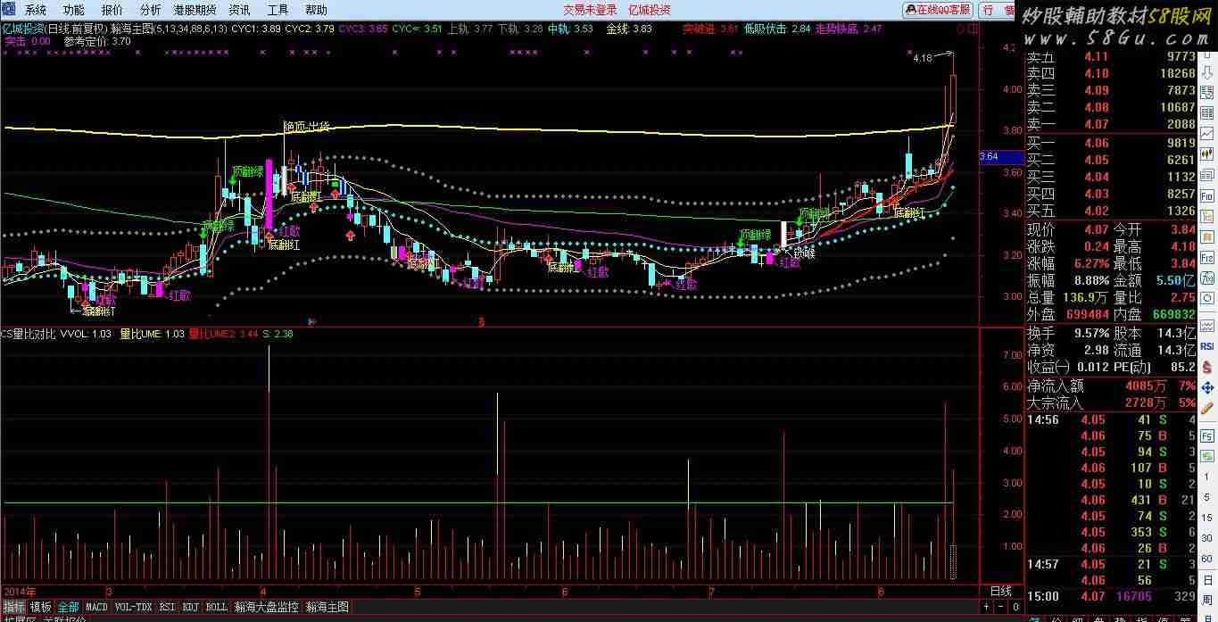
Task: Switch to the RSI indicator tab at the bottom
Action: tap(167, 607)
